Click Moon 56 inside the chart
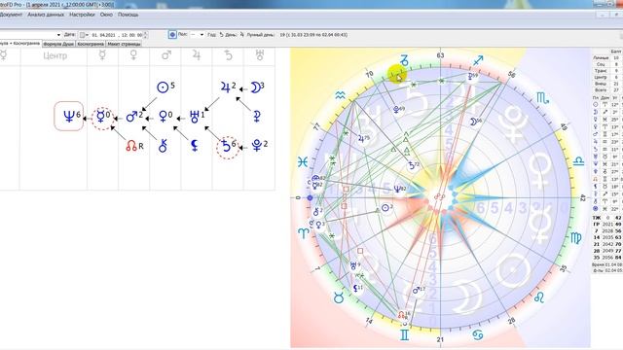 pyautogui.click(x=476, y=122)
